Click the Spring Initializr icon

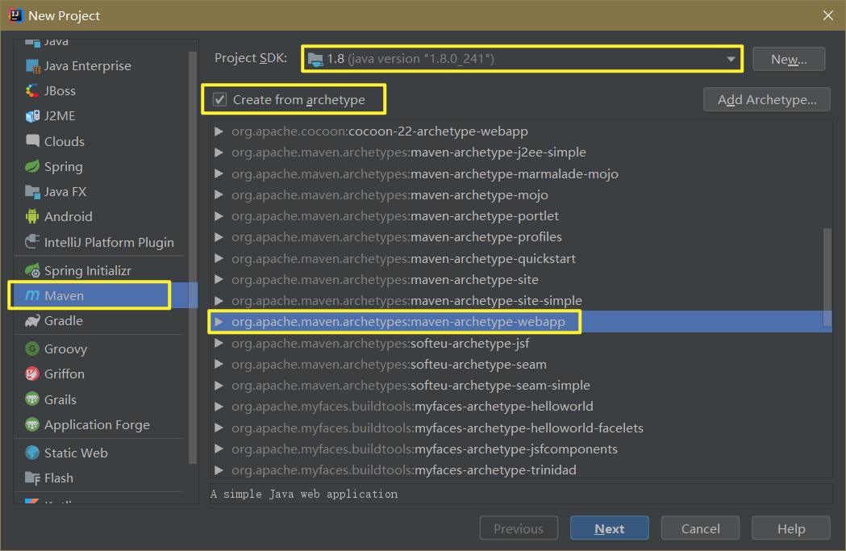(x=32, y=270)
